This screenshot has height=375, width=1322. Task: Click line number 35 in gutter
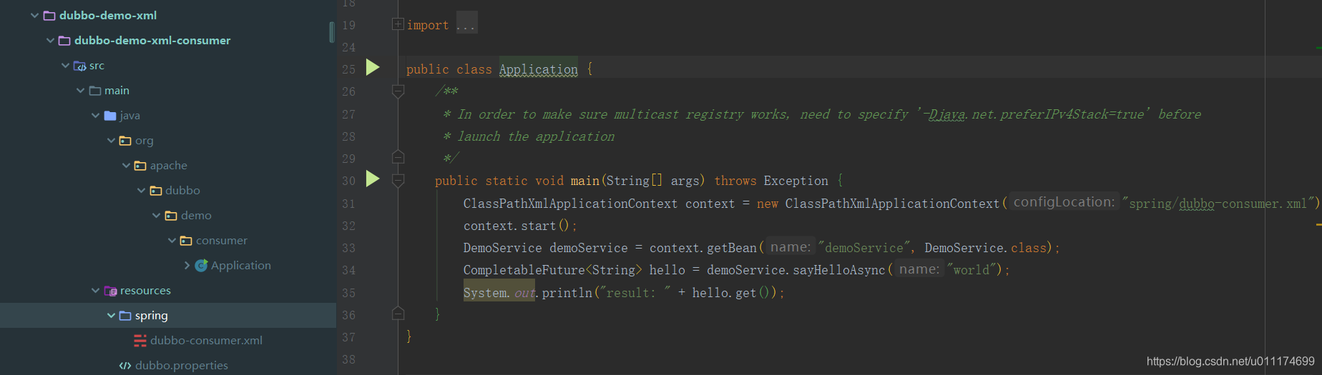(x=348, y=293)
